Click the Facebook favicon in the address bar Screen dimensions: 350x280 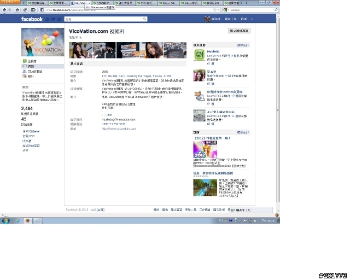pyautogui.click(x=42, y=10)
